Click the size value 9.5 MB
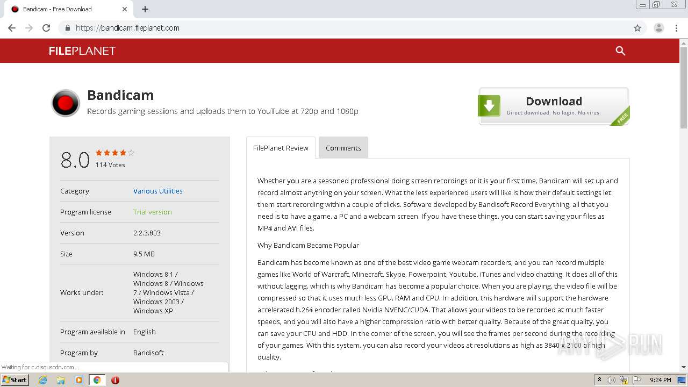 pos(144,254)
